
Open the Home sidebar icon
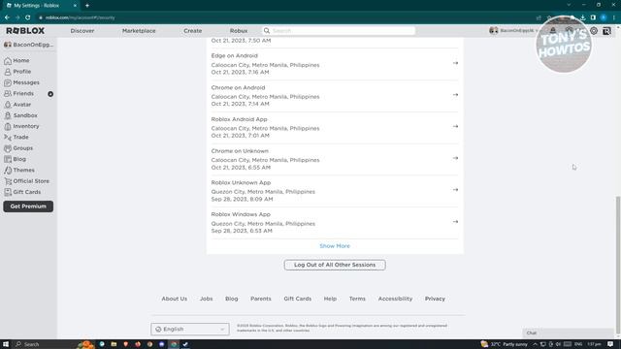click(8, 60)
